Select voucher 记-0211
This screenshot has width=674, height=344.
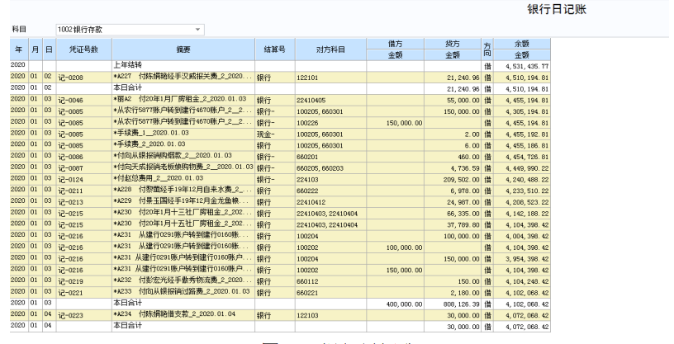(x=83, y=191)
